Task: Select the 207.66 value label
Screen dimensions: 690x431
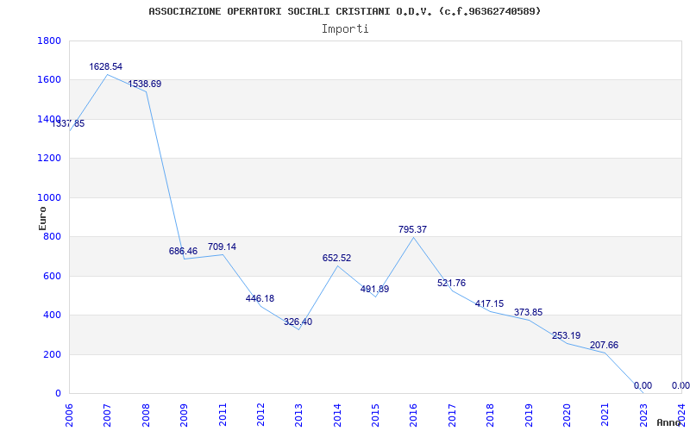Action: click(604, 346)
